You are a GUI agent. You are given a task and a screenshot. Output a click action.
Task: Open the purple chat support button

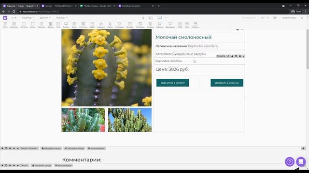pyautogui.click(x=301, y=162)
